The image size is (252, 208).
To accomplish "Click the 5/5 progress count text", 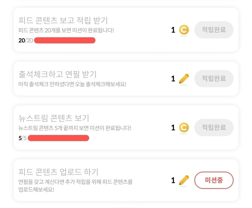I will tap(22, 138).
